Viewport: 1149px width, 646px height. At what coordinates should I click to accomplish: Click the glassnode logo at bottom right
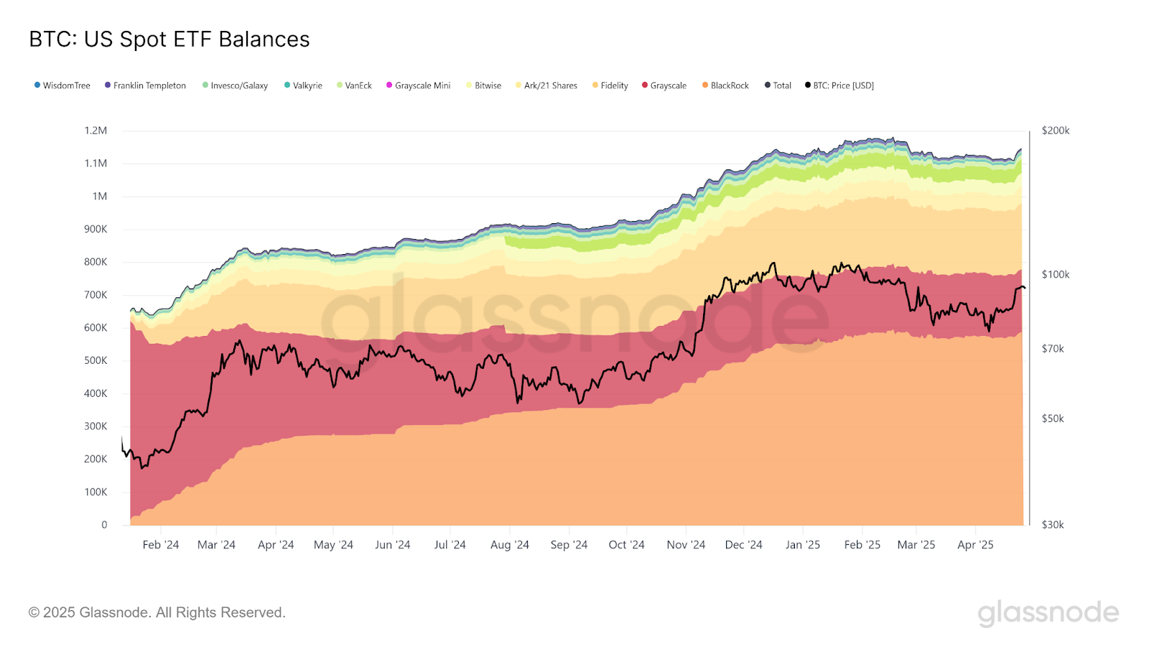click(1048, 613)
